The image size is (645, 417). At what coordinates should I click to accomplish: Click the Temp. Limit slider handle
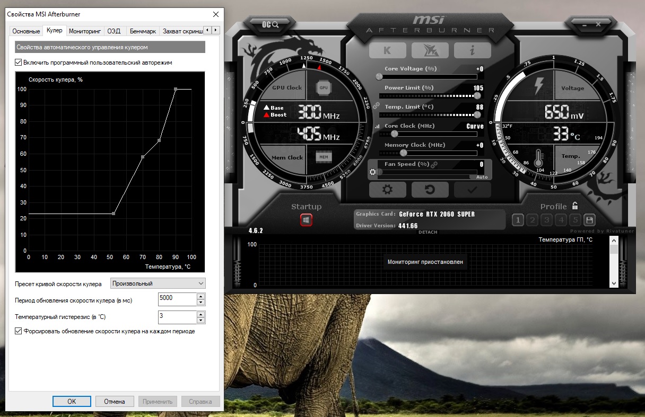coord(478,114)
